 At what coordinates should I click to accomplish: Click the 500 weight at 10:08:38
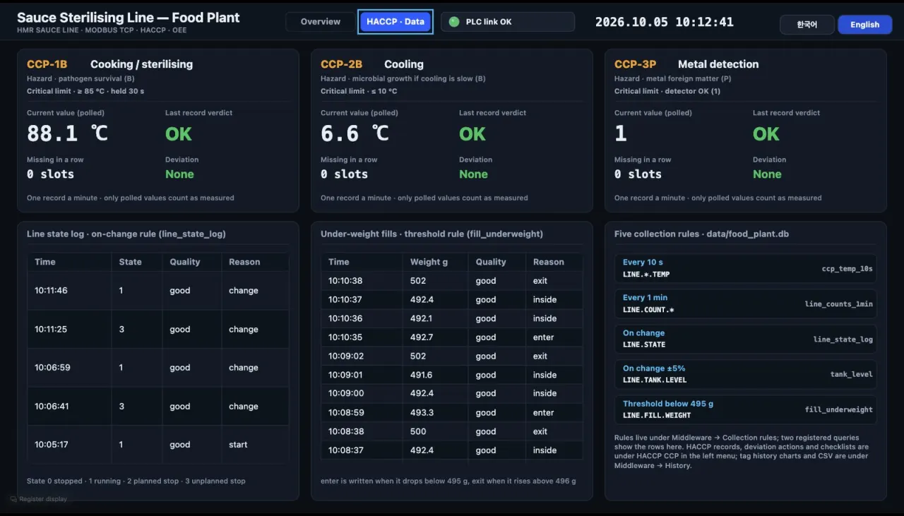(418, 431)
